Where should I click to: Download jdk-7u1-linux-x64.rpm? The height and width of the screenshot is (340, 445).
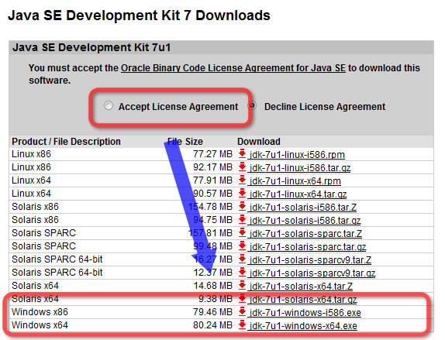click(x=295, y=181)
